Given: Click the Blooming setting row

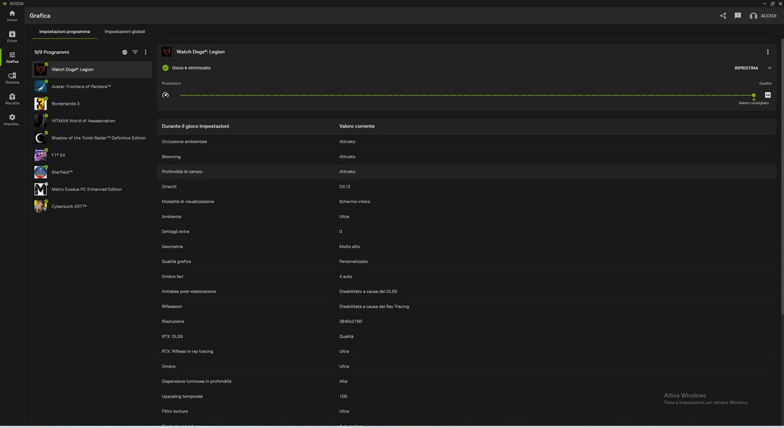Looking at the screenshot, I should tap(466, 157).
